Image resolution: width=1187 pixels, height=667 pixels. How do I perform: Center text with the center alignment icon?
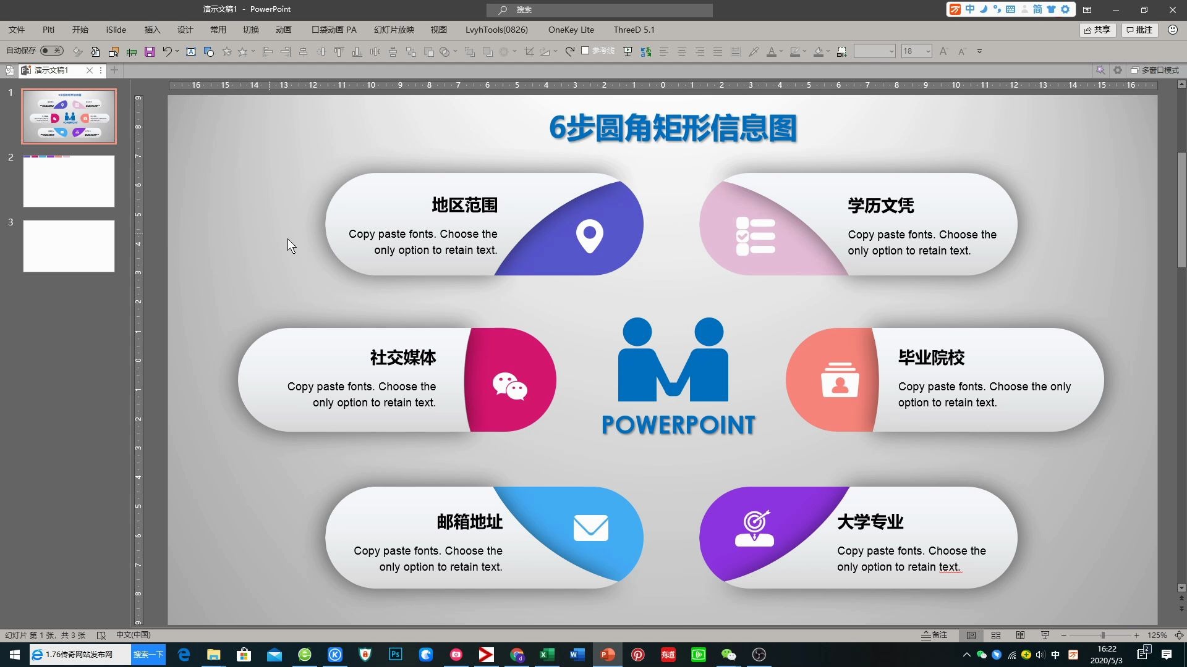click(682, 52)
